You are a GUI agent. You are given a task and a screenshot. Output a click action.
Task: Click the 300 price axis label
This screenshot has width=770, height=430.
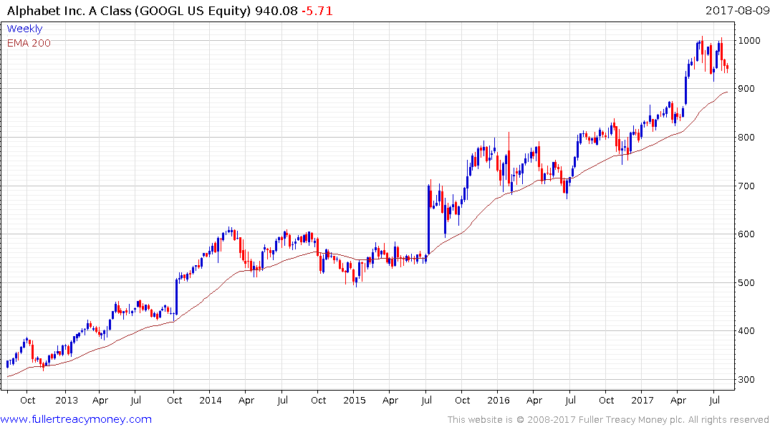746,379
